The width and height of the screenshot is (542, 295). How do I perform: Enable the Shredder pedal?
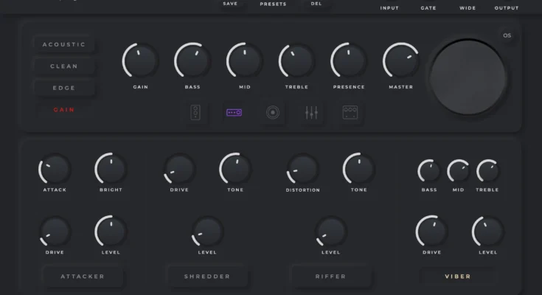click(207, 277)
